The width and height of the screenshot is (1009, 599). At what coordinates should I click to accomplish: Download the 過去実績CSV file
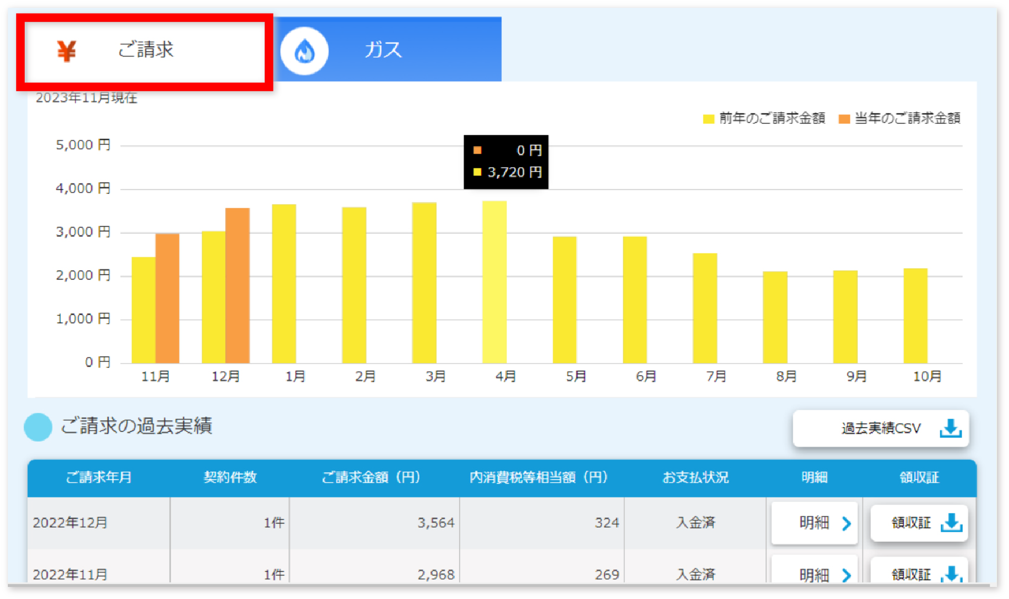pos(880,429)
